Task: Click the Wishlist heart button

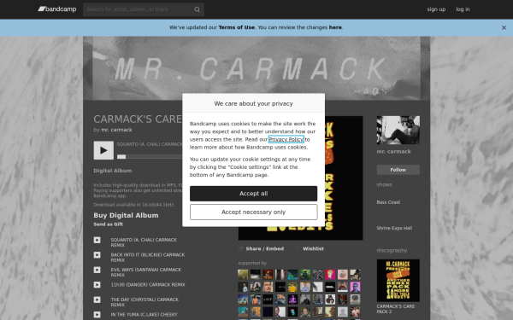Action: coord(310,249)
